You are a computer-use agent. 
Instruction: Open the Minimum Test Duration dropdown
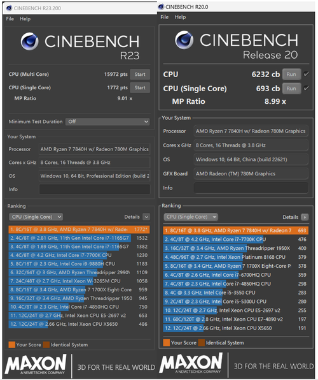tap(107, 122)
